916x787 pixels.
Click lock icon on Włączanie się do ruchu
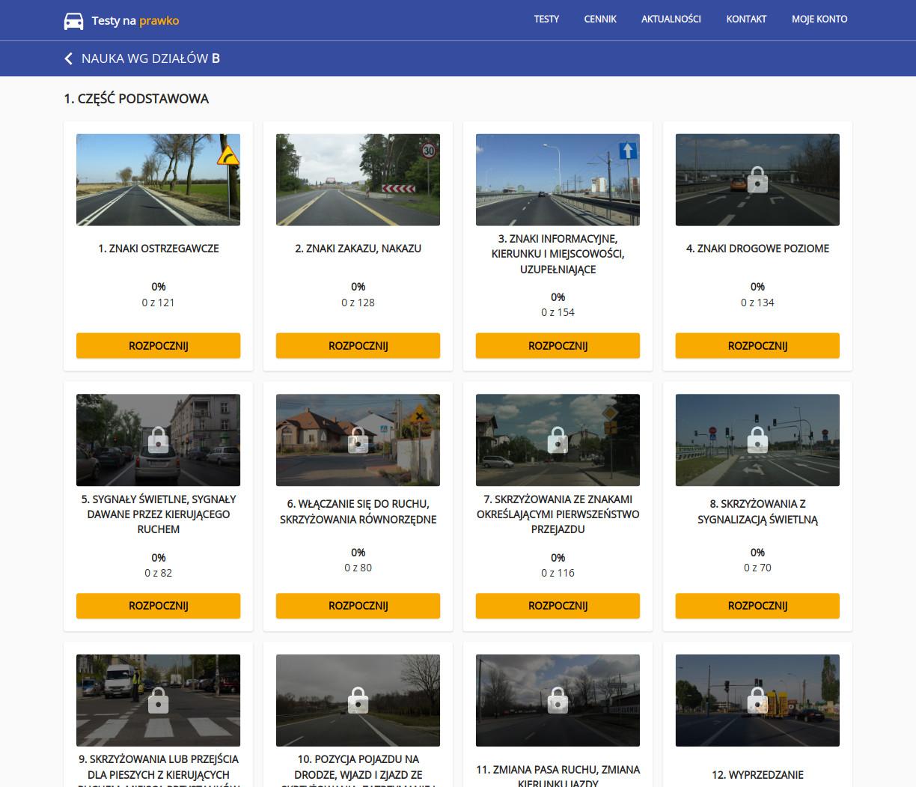click(358, 440)
